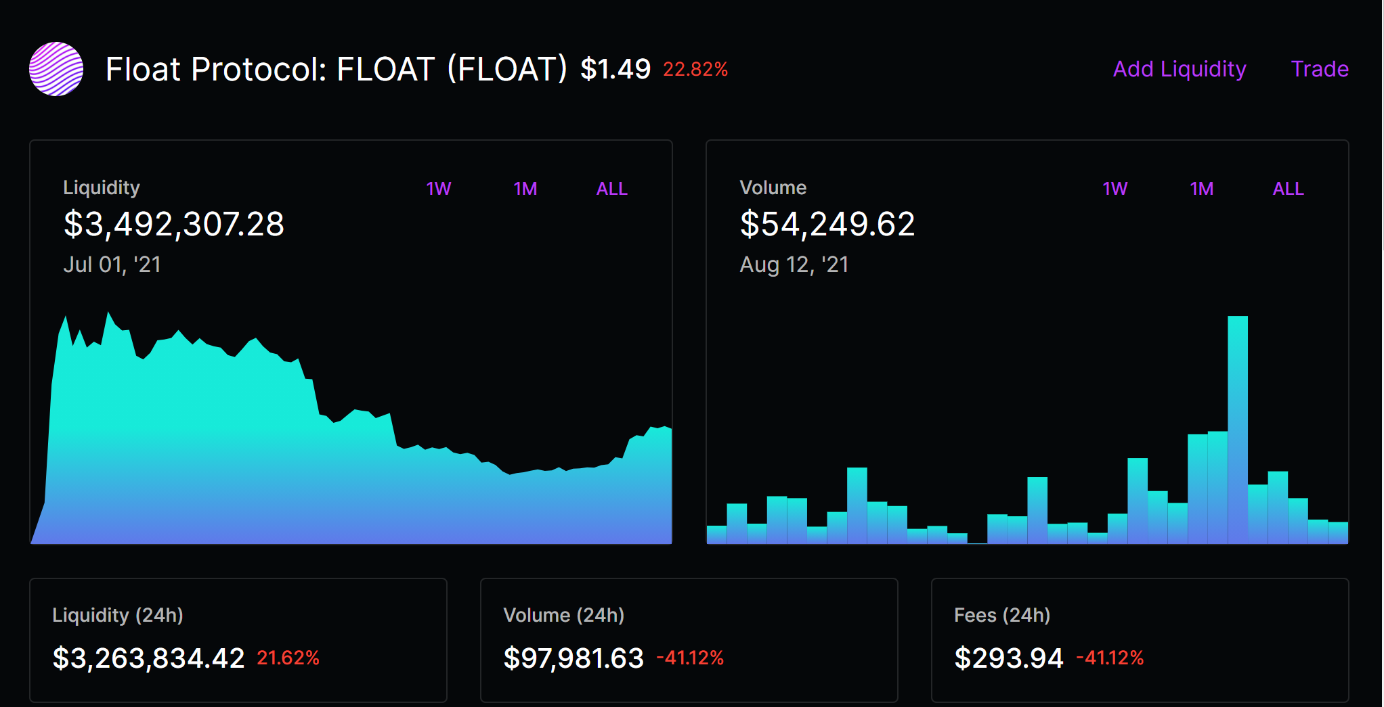Click the Volume (24h) stats card
This screenshot has width=1384, height=707.
[689, 640]
